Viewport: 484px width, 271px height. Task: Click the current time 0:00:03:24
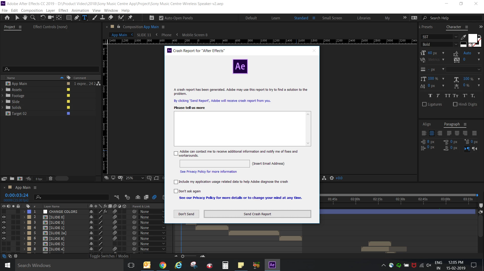tap(17, 195)
